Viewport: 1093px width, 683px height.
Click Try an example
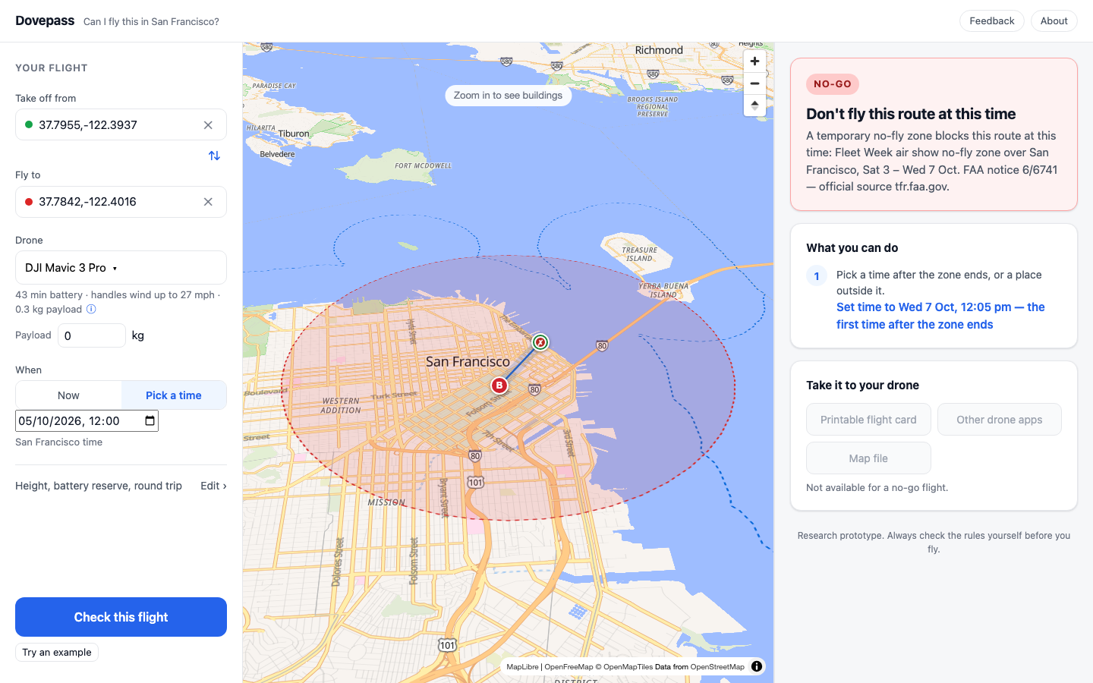coord(57,653)
